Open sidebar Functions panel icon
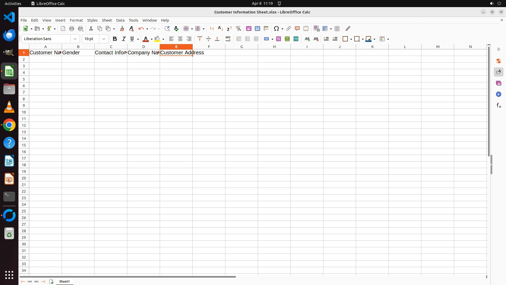 [x=499, y=106]
